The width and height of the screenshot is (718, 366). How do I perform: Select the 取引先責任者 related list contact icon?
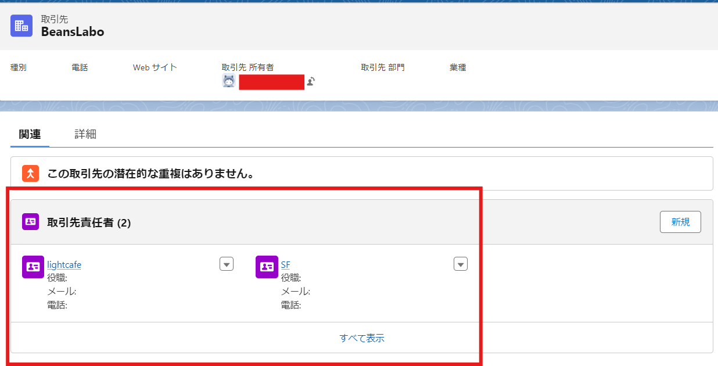pyautogui.click(x=30, y=221)
